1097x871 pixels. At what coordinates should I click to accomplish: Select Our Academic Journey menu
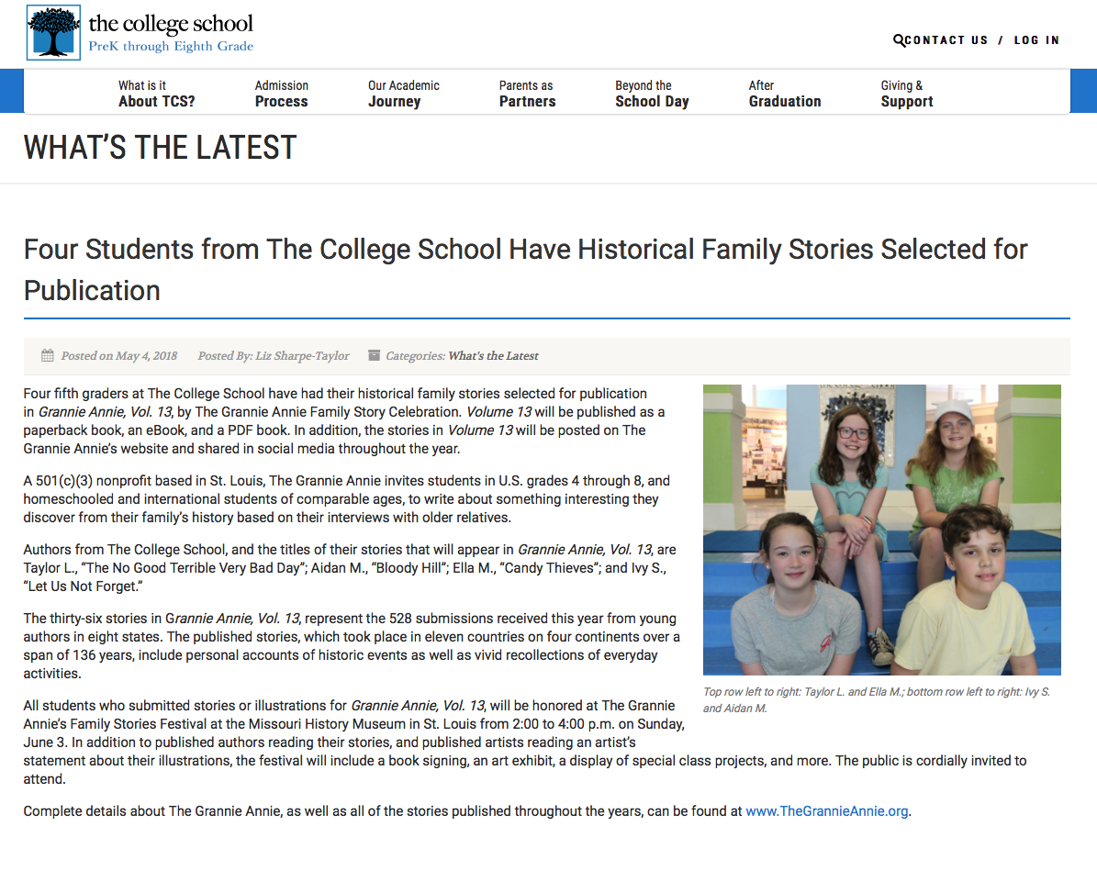[x=404, y=94]
